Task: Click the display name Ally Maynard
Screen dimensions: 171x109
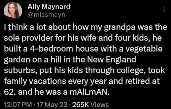Action: tap(49, 7)
